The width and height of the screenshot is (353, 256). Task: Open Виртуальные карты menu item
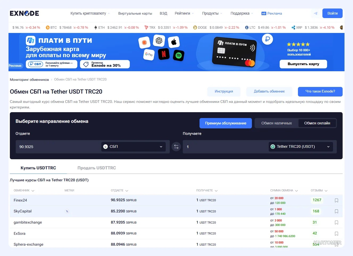pos(135,13)
